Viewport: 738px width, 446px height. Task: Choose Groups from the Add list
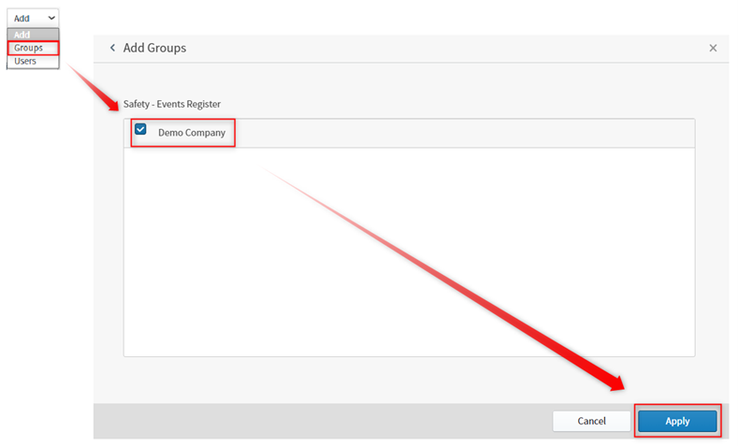pos(29,48)
